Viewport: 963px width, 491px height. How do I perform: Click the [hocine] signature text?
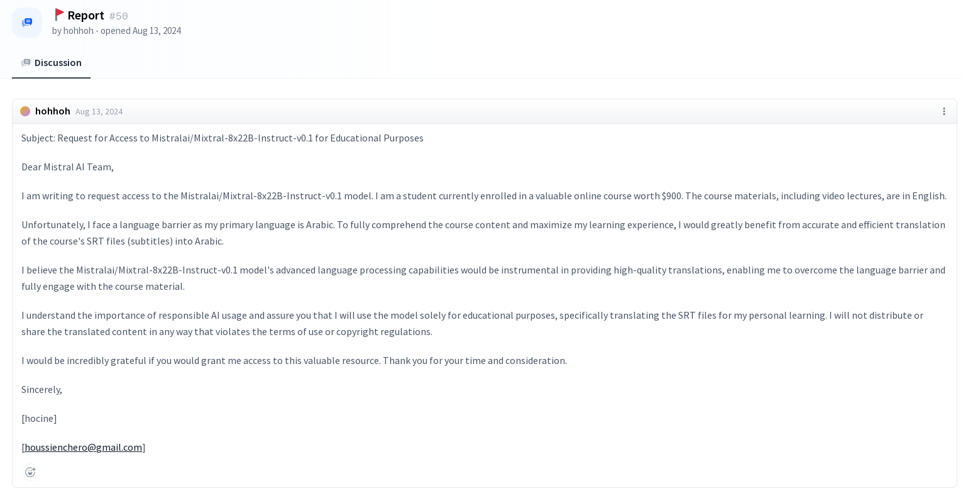tap(39, 418)
